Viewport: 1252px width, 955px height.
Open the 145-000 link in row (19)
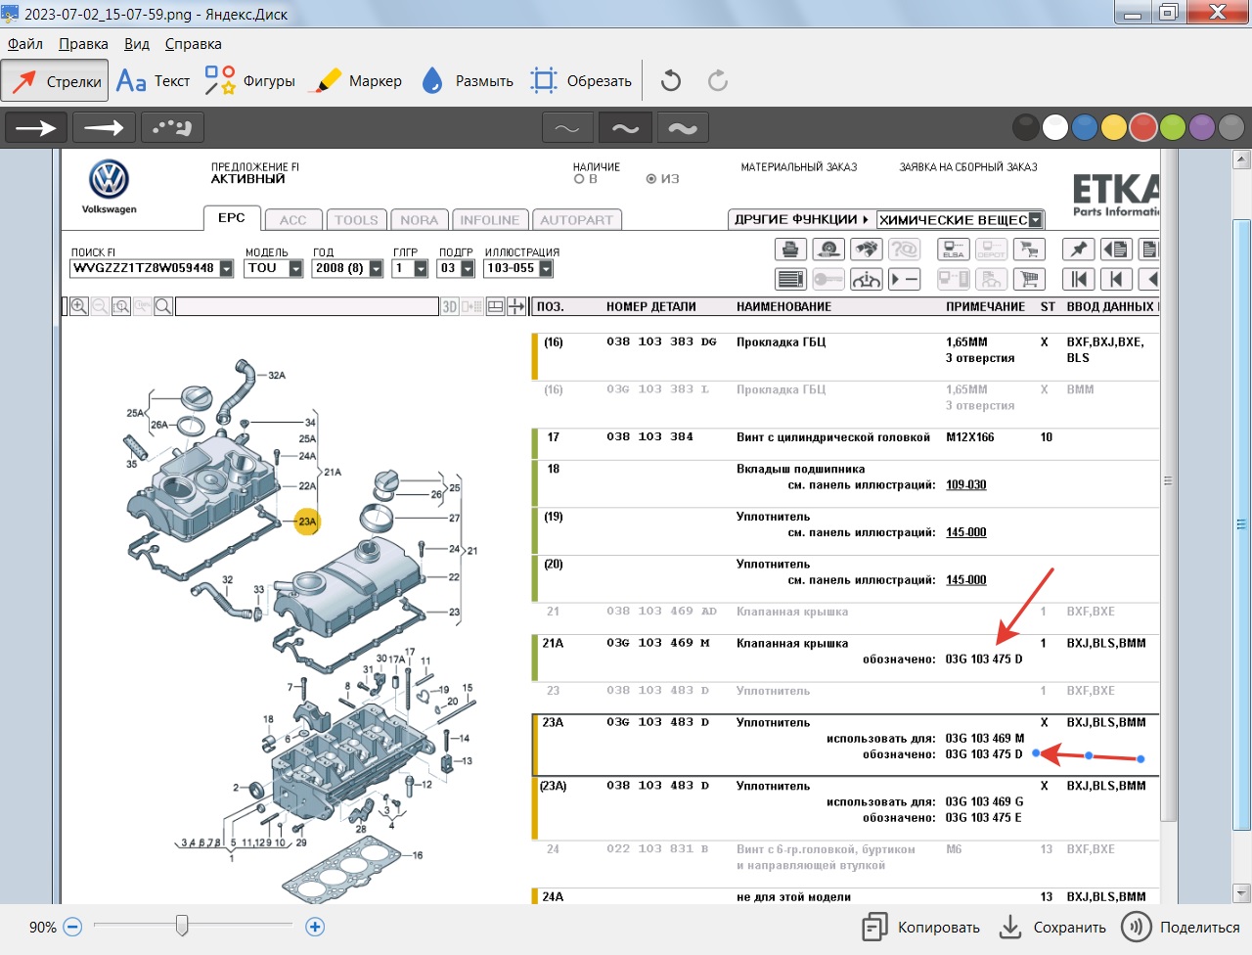pos(966,532)
